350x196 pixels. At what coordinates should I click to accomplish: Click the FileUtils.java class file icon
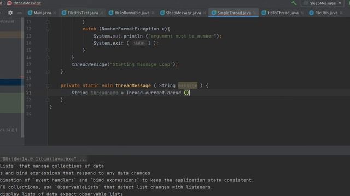point(311,13)
